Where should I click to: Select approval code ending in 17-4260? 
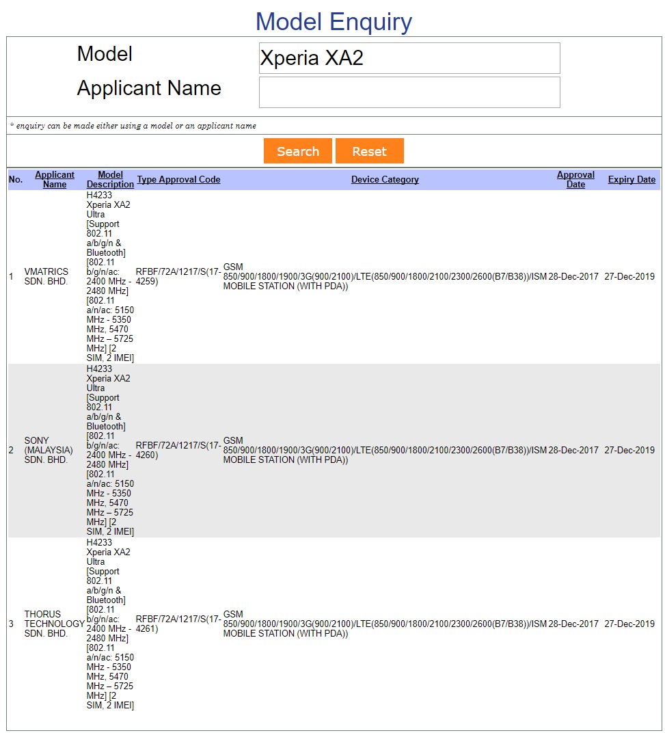pos(178,450)
